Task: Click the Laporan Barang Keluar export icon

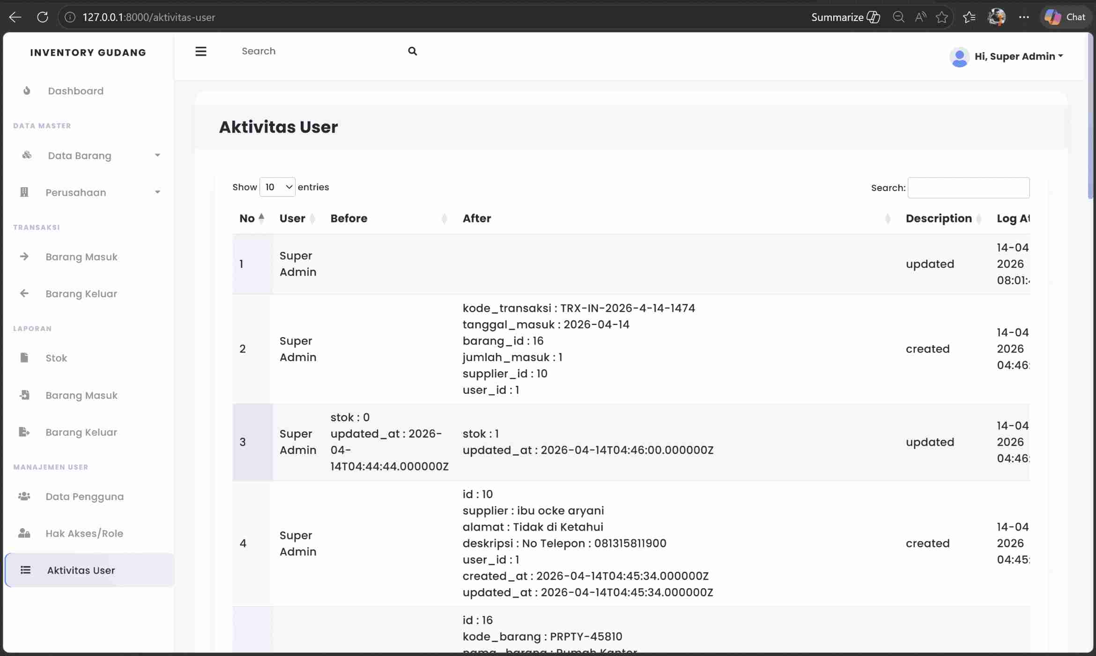Action: (24, 432)
